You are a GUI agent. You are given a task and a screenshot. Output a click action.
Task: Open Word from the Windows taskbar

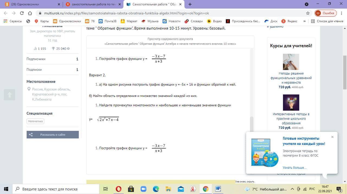pos(218,189)
